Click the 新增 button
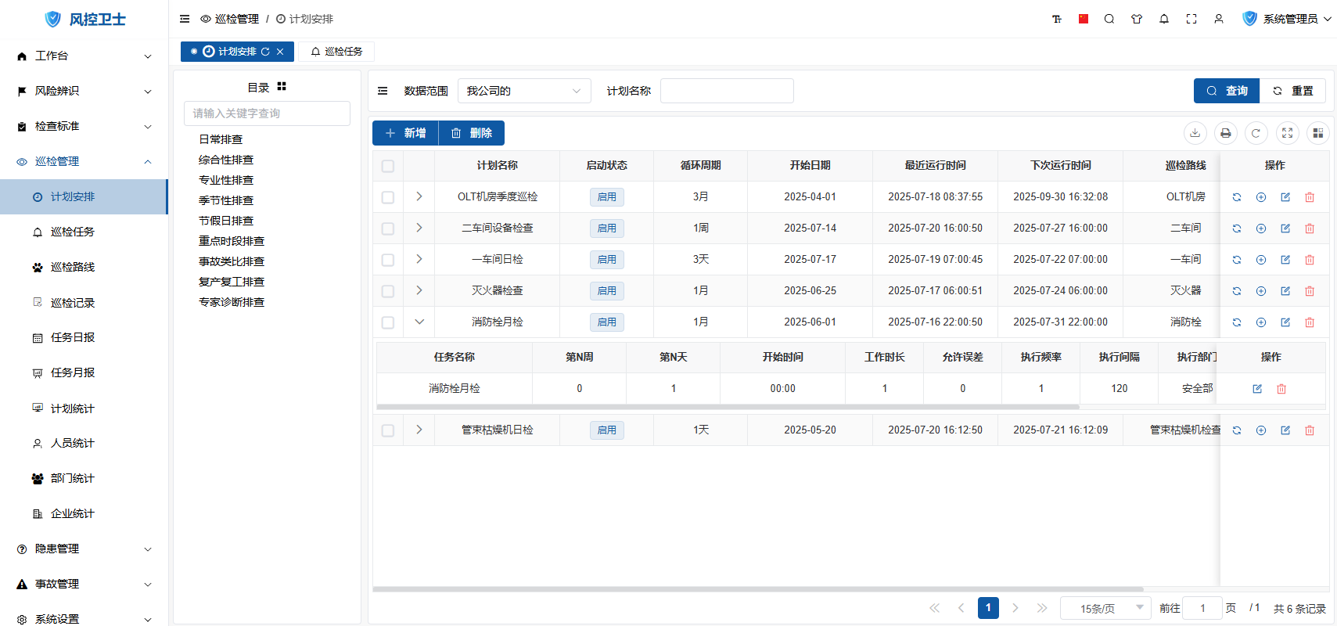The width and height of the screenshot is (1337, 626). pyautogui.click(x=405, y=133)
